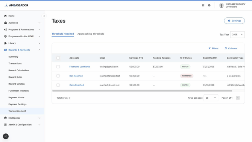252x142 pixels.
Task: Click the Advocate column header
Action: [74, 58]
